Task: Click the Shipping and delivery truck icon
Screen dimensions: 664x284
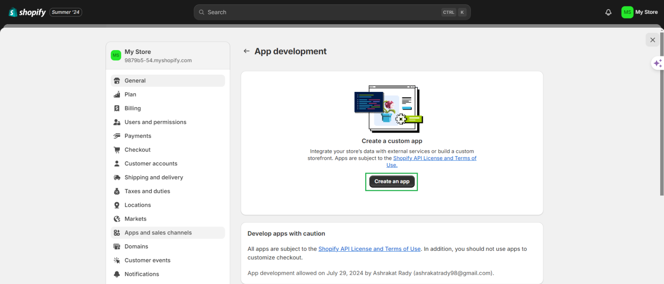Action: click(x=117, y=177)
